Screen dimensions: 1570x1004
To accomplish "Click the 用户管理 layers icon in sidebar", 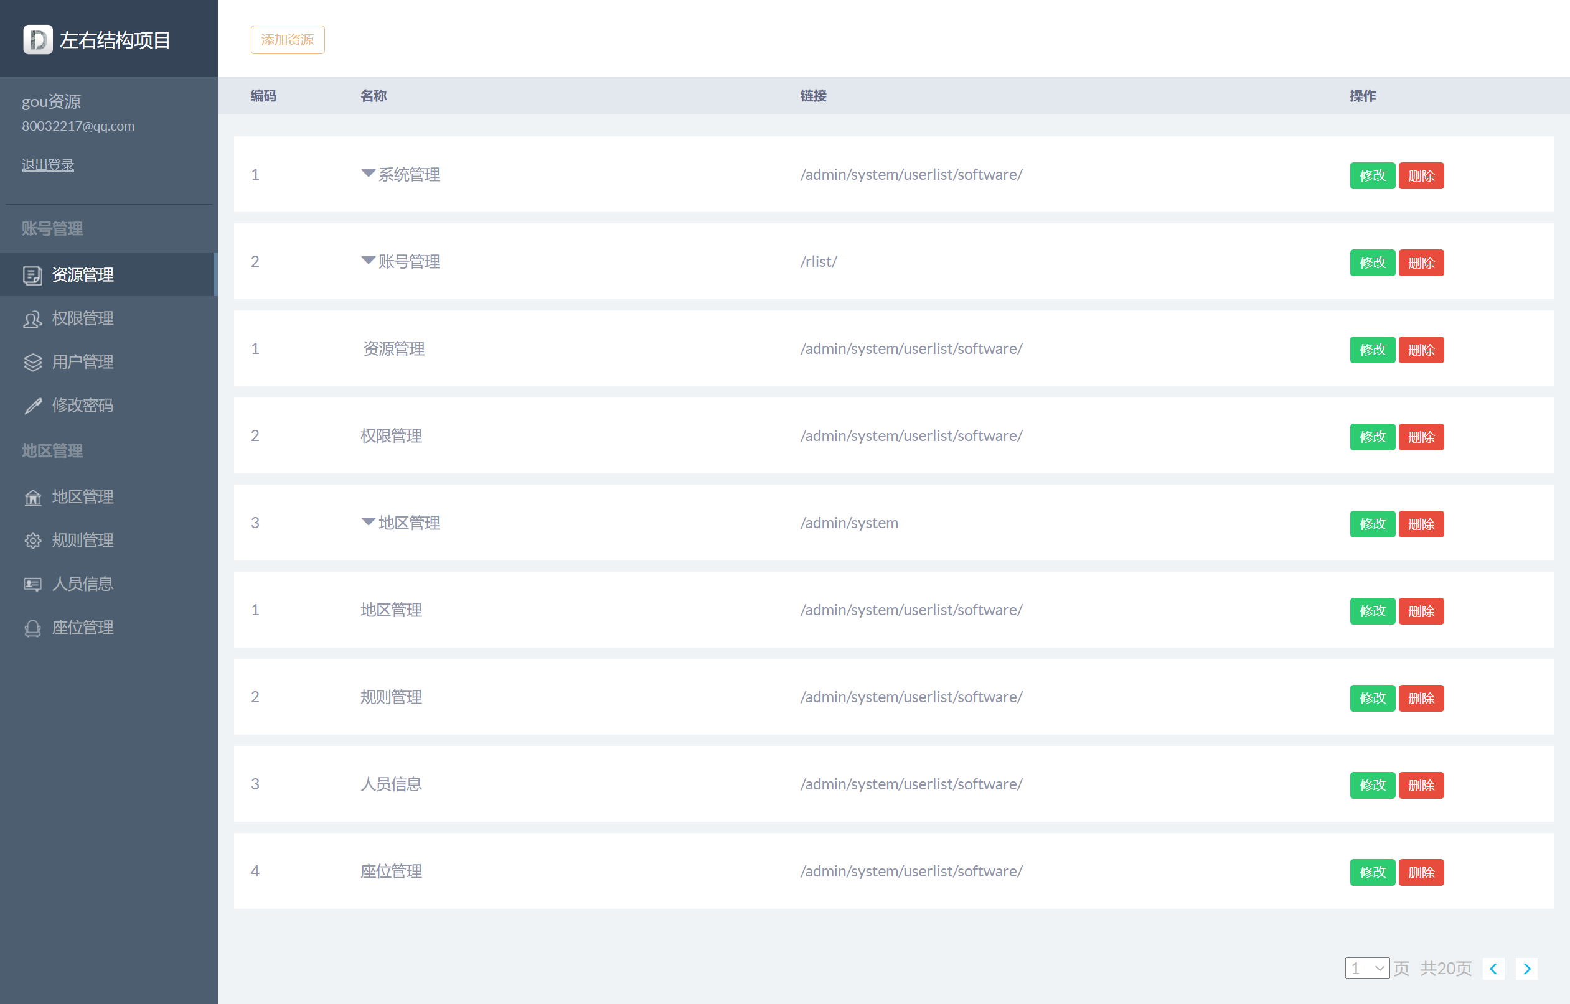I will pos(32,363).
